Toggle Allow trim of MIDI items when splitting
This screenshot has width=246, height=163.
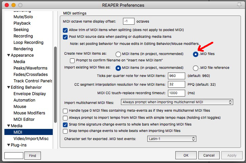click(65, 30)
